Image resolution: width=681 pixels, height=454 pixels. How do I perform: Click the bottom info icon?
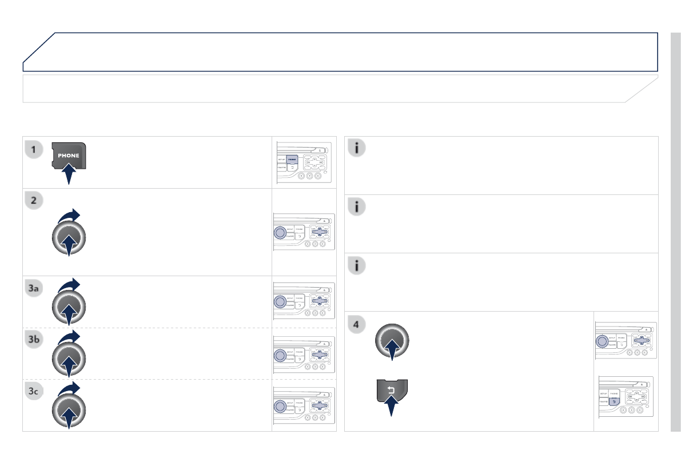357,265
